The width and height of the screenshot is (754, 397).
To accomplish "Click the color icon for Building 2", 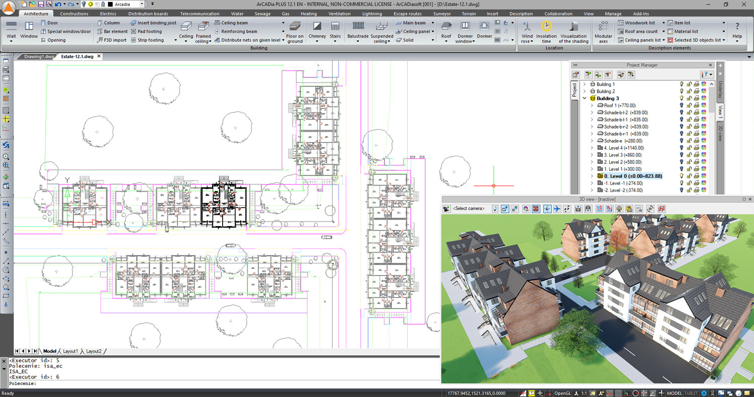I will click(x=704, y=91).
